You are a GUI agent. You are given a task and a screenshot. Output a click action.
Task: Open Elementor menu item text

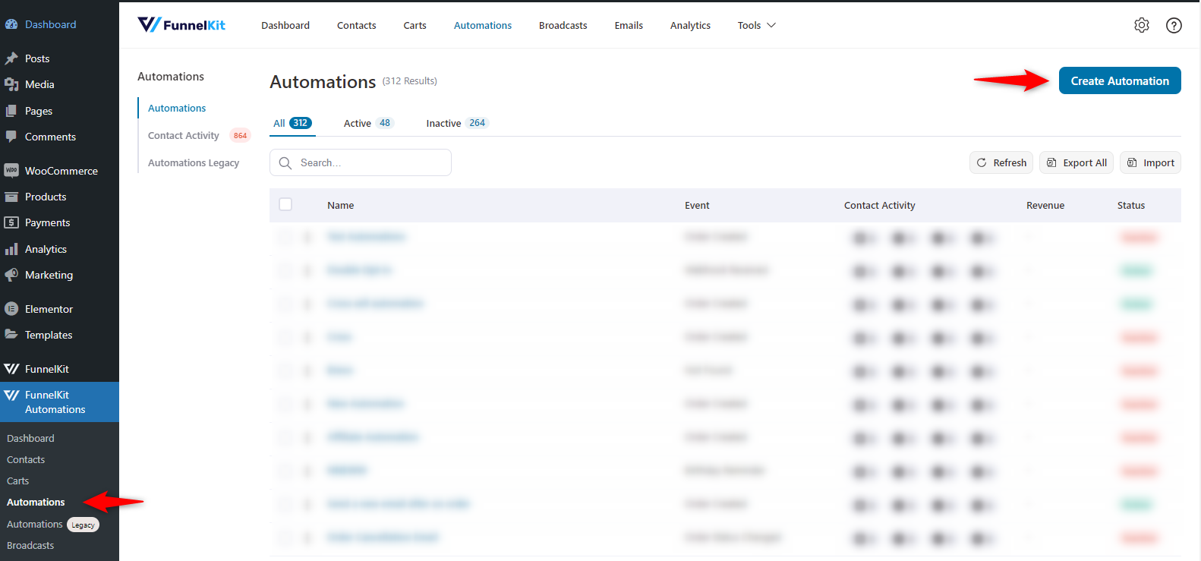click(x=49, y=309)
